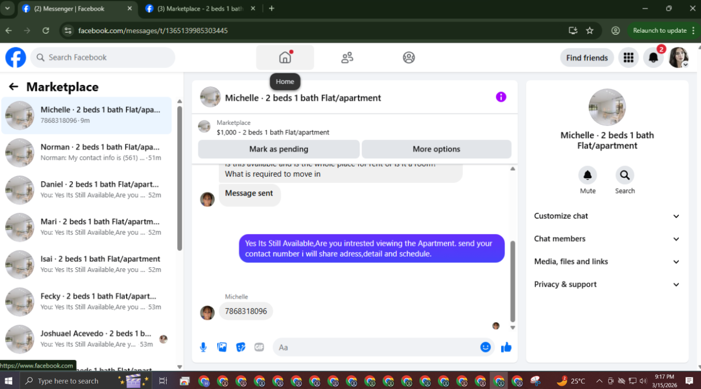Reload the page in browser toolbar
701x389 pixels.
(x=46, y=31)
